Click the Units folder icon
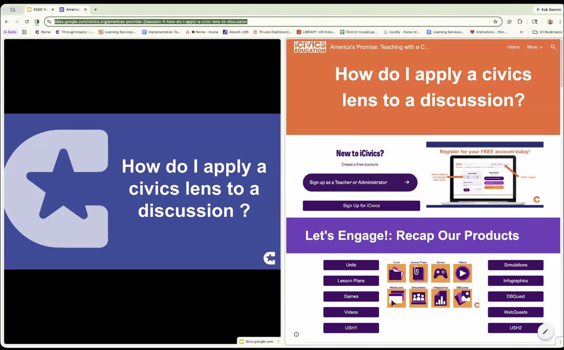 396,273
